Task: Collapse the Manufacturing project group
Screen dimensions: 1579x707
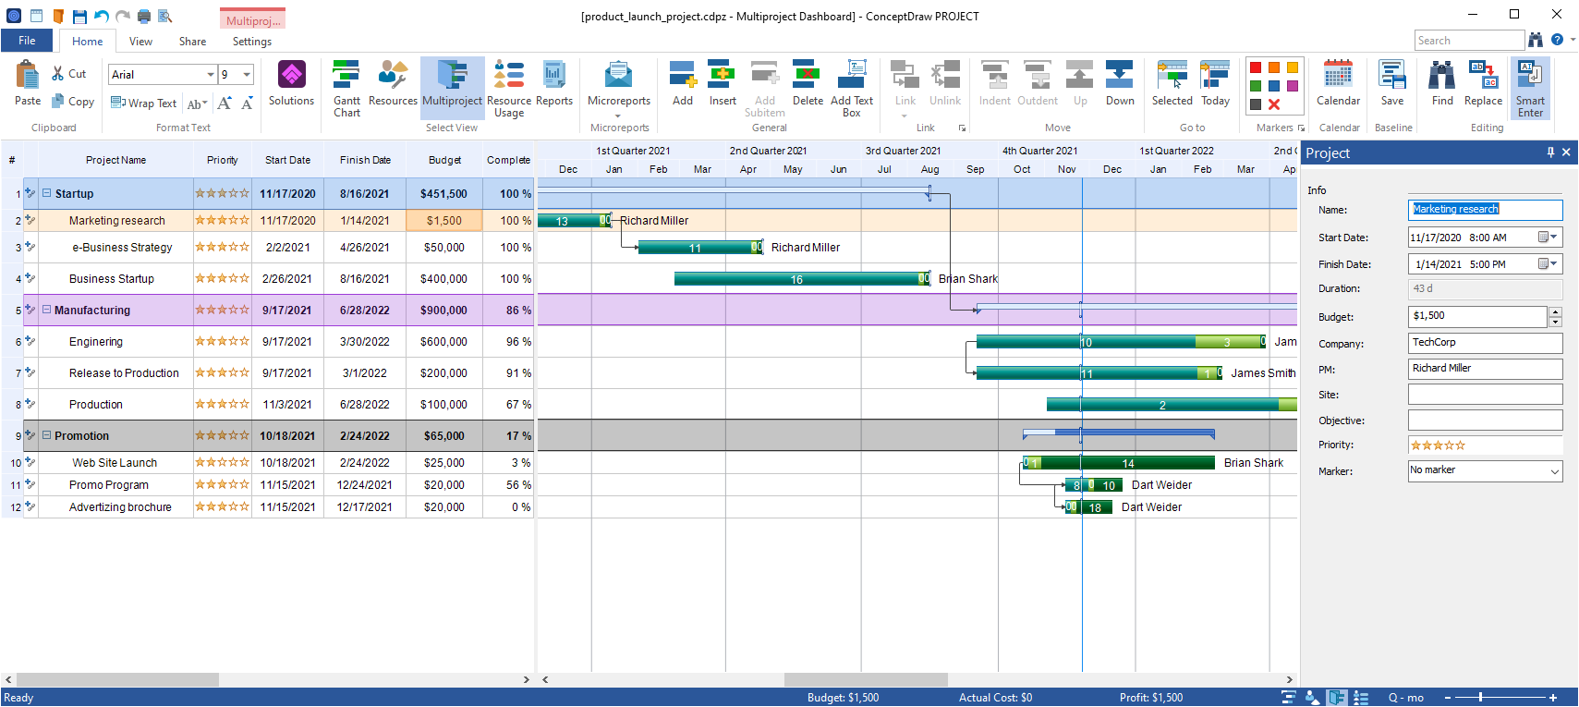Action: point(46,310)
